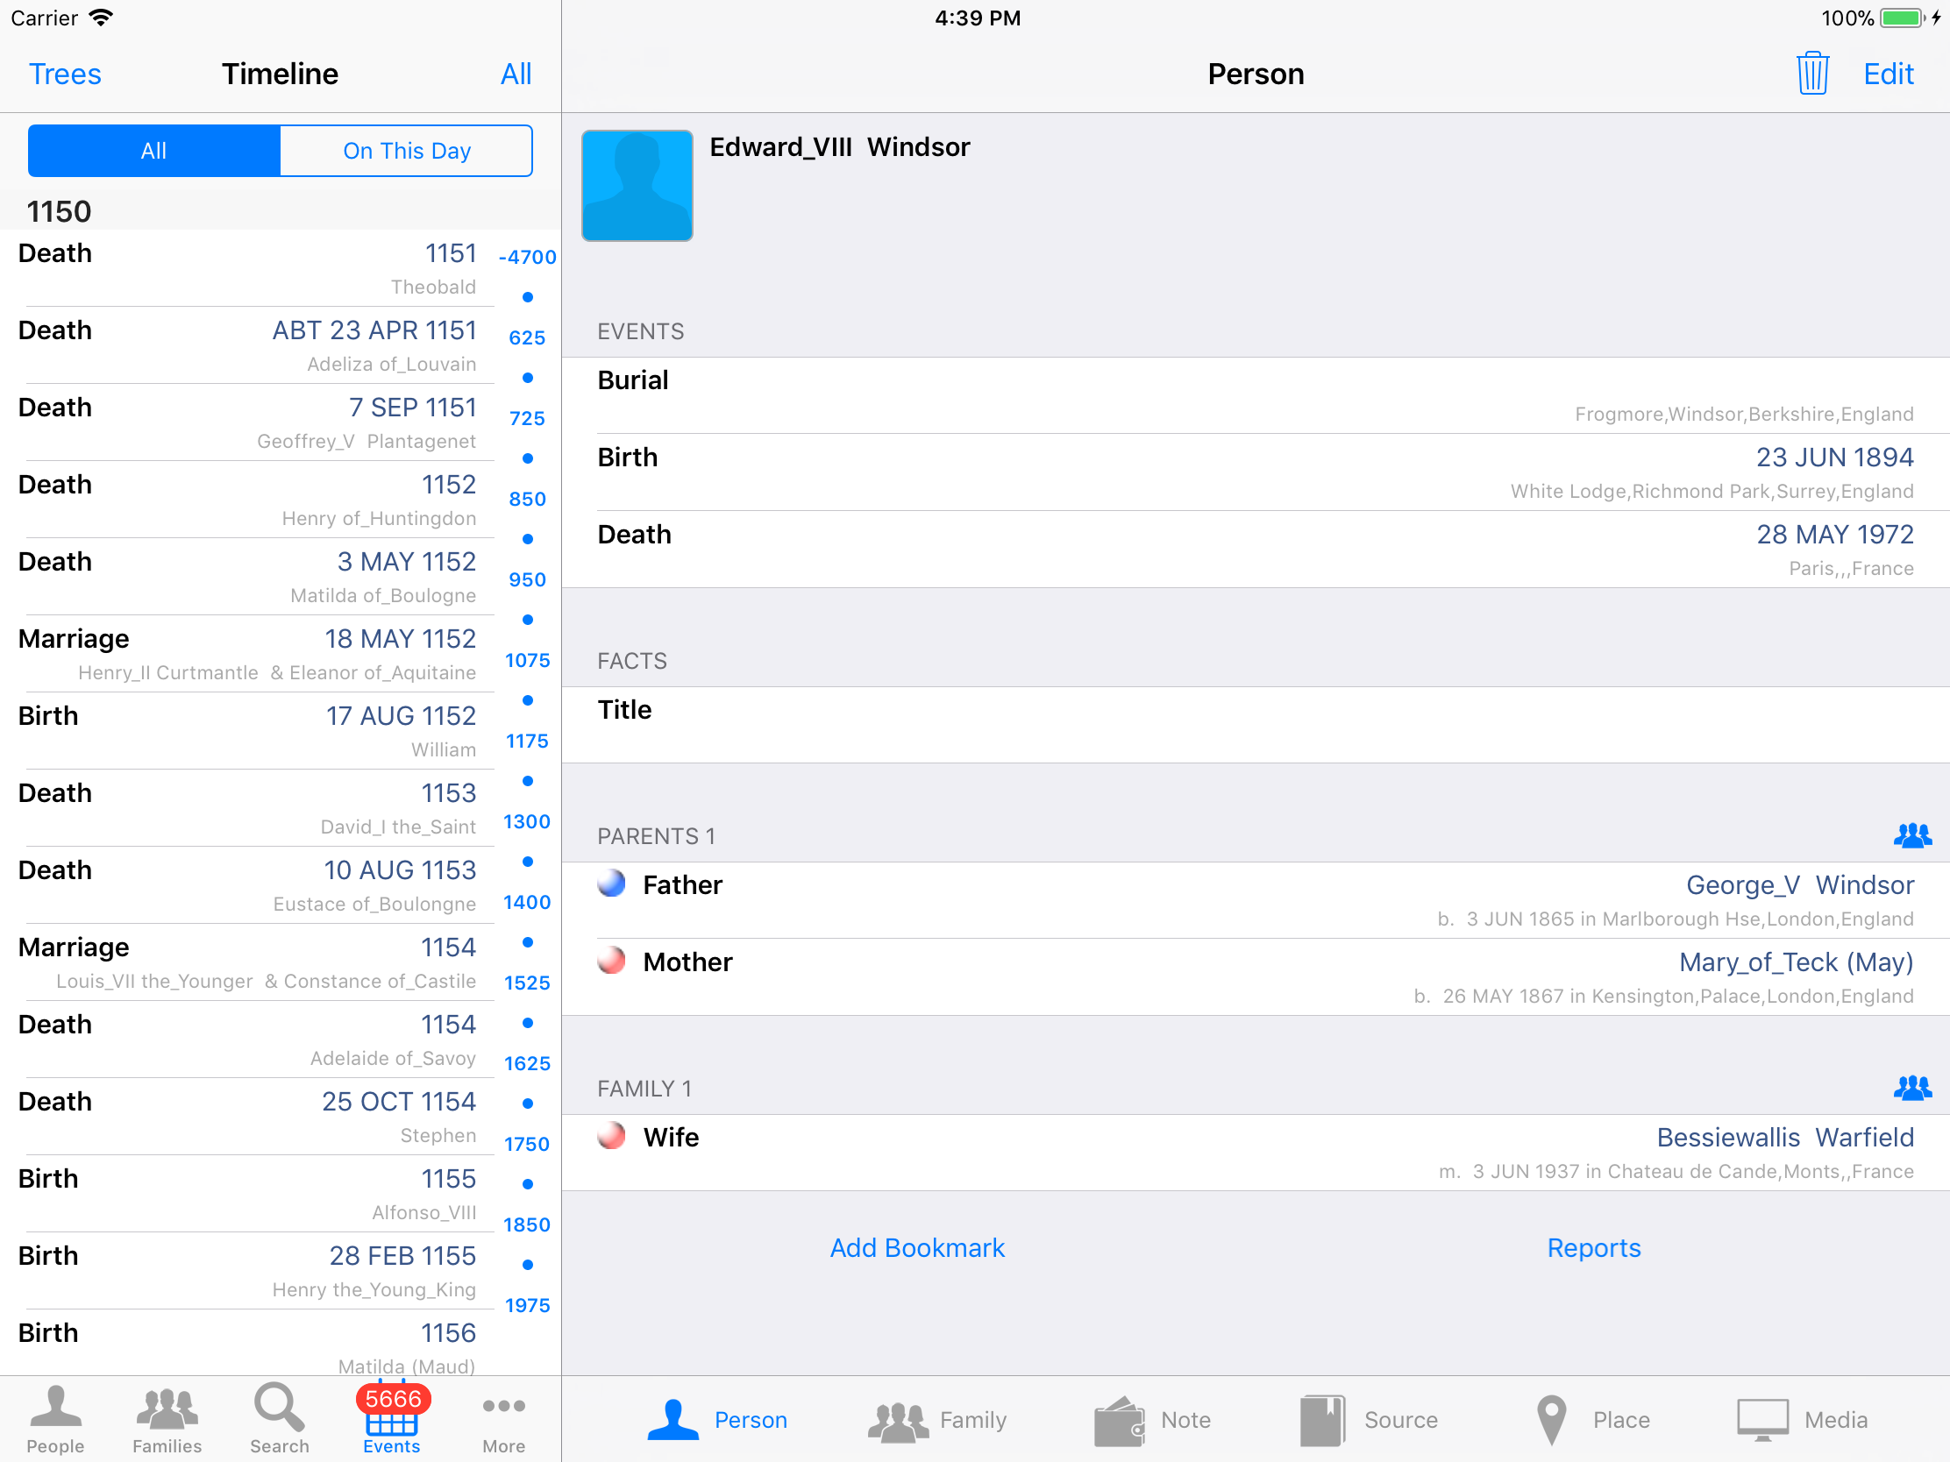Image resolution: width=1950 pixels, height=1462 pixels.
Task: Open the Families tab icon
Action: point(167,1418)
